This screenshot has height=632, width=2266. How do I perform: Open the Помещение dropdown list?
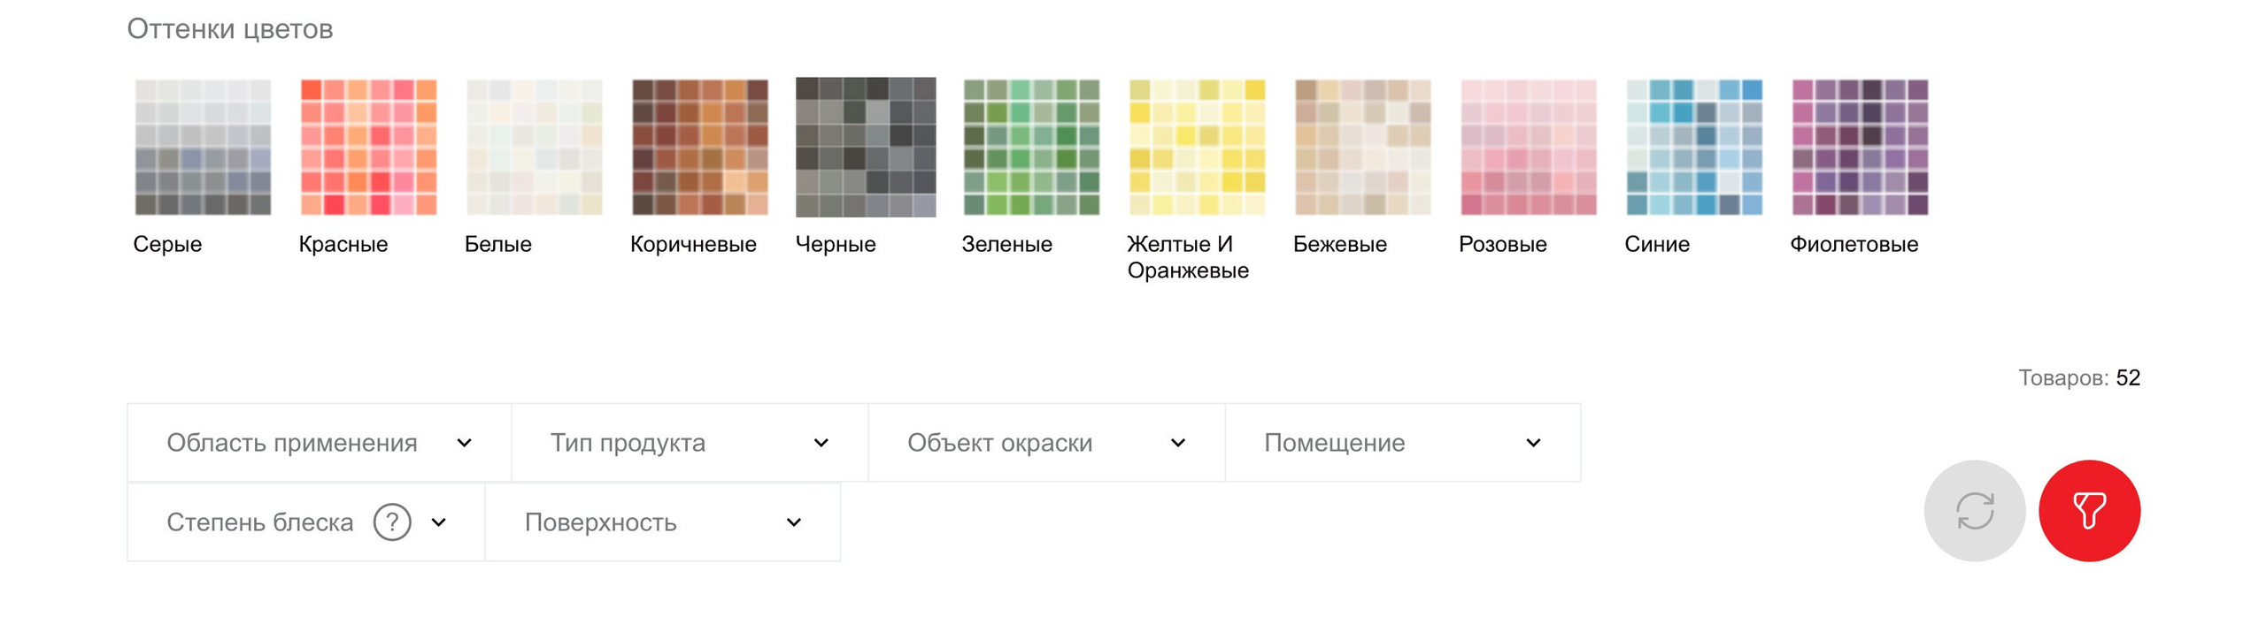tap(1401, 442)
